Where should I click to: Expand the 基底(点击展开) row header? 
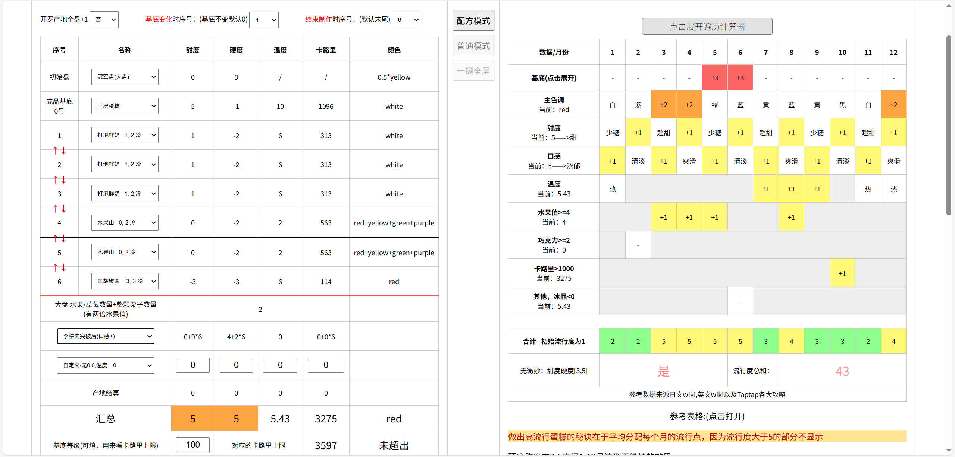pyautogui.click(x=554, y=78)
